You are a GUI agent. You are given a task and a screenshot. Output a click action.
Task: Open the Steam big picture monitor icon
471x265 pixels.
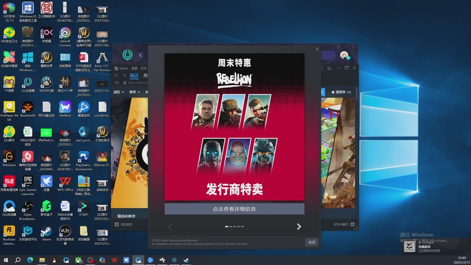[x=329, y=68]
